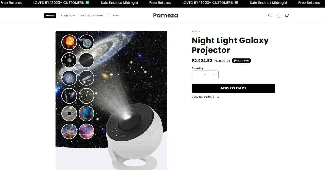Open the View full details link
The height and width of the screenshot is (170, 325).
point(203,97)
